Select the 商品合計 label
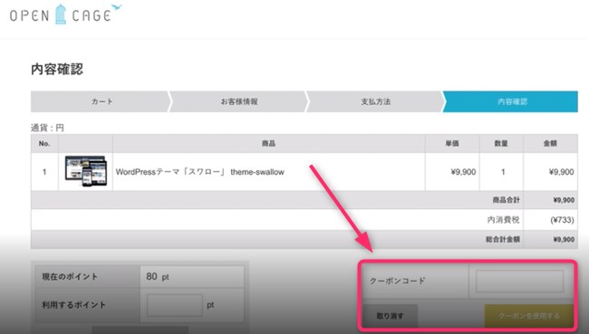The height and width of the screenshot is (334, 589). pos(506,200)
